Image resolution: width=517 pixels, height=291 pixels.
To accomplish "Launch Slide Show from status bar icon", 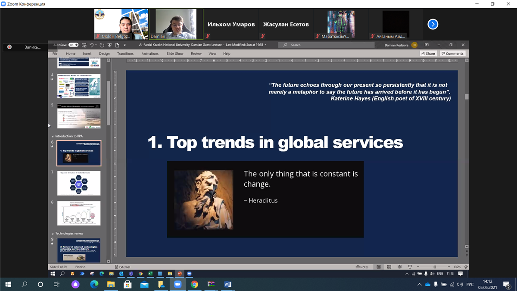I will coord(410,267).
